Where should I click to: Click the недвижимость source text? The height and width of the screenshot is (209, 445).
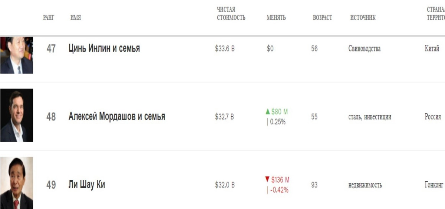click(365, 185)
